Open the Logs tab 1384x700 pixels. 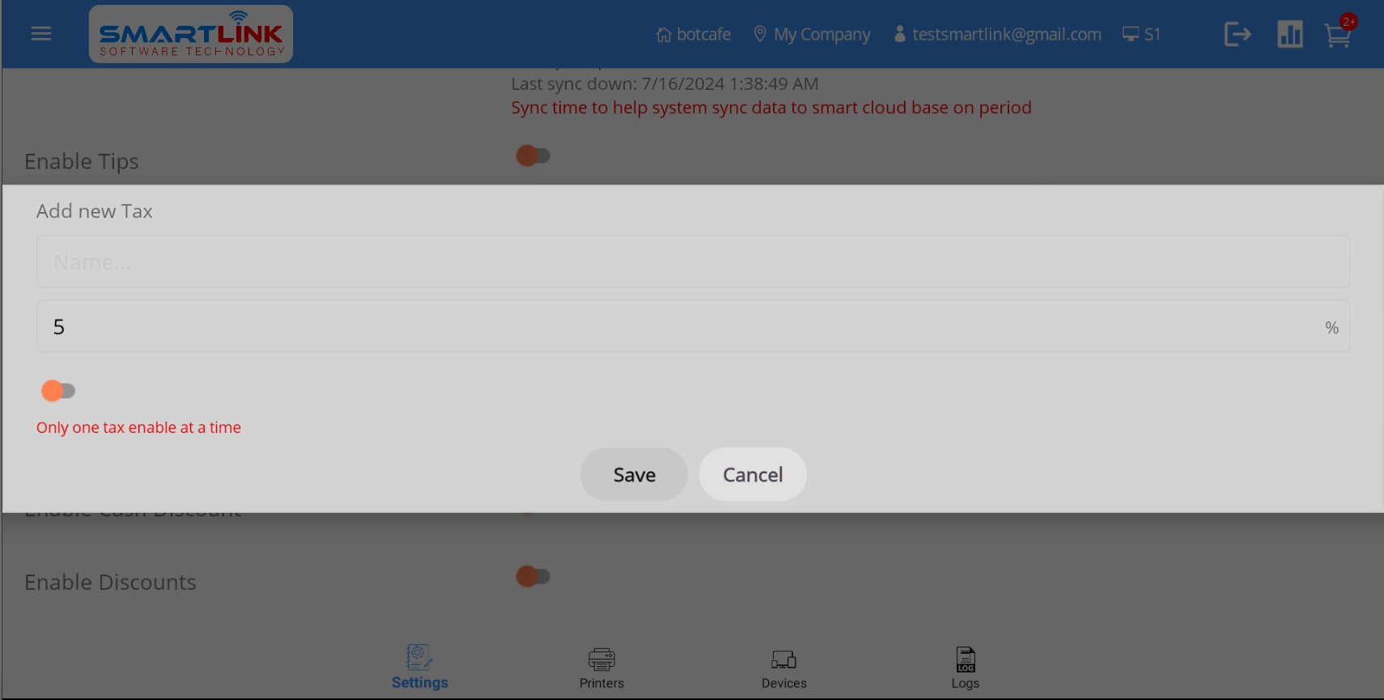tap(966, 668)
